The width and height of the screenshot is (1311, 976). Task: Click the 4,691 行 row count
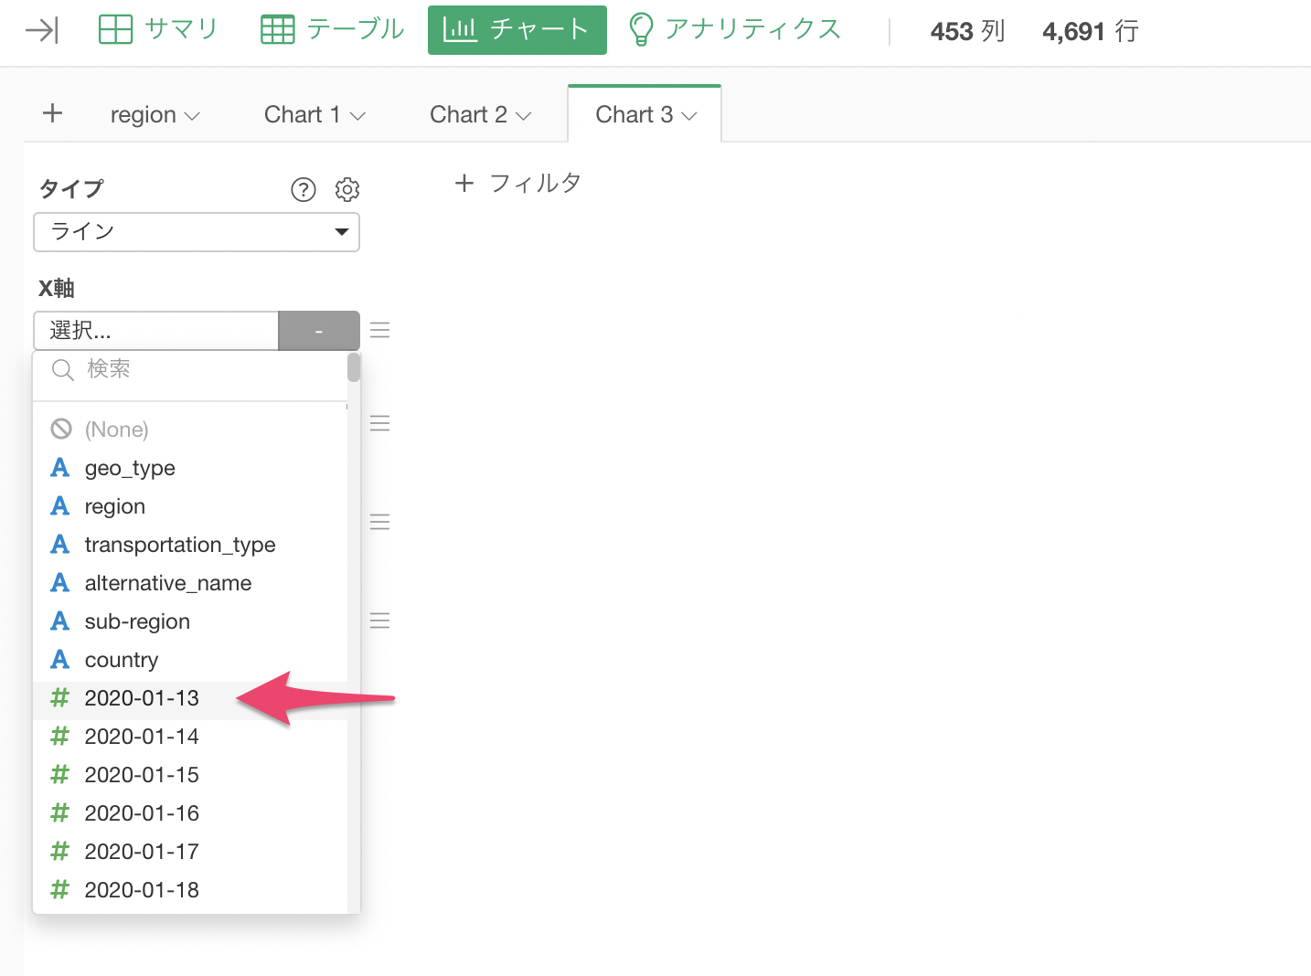(x=1091, y=31)
